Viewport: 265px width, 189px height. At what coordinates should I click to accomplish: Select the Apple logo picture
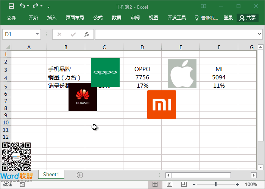pos(182,74)
